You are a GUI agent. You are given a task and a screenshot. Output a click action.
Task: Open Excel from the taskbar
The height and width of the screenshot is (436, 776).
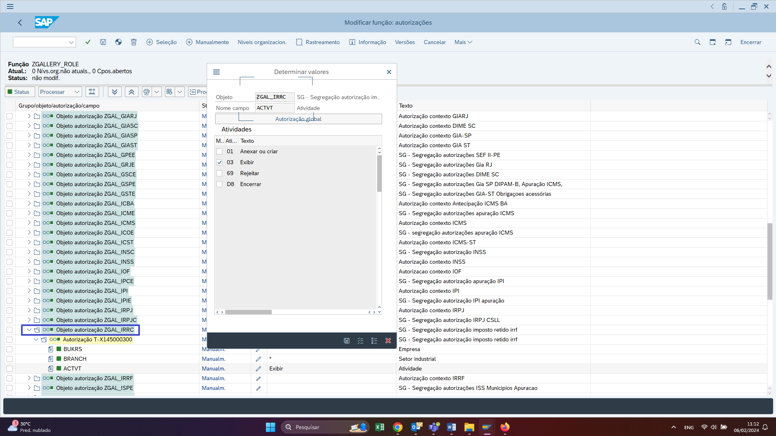[x=380, y=427]
